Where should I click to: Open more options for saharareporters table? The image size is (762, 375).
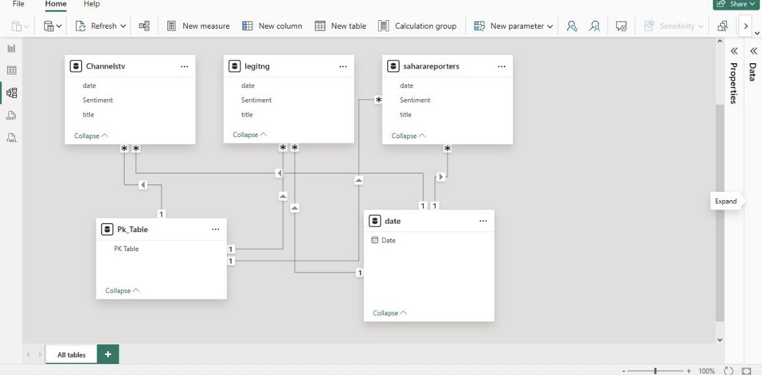tap(501, 67)
